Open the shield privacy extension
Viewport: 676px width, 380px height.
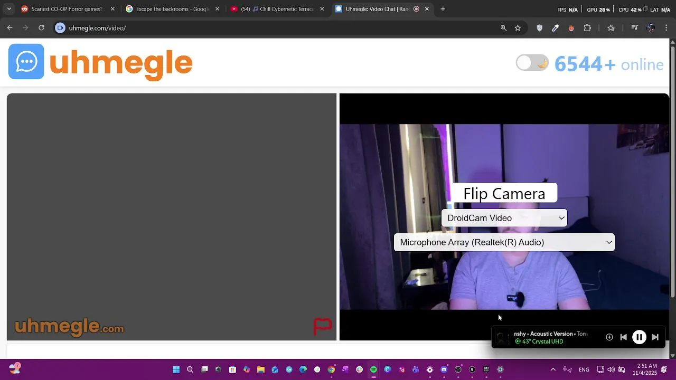tap(539, 28)
